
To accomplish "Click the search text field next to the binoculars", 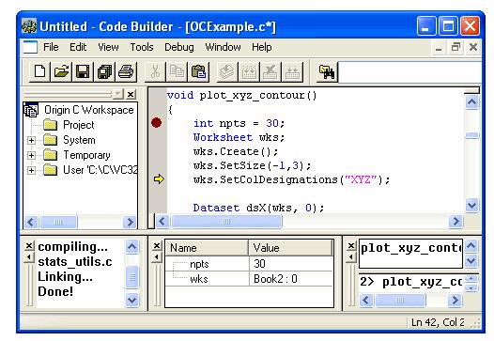I will pos(409,72).
